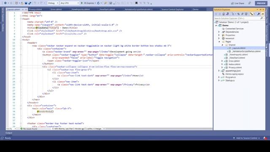Open the IIS Express launch dropdown arrow
The image size is (270, 152).
click(95, 3)
